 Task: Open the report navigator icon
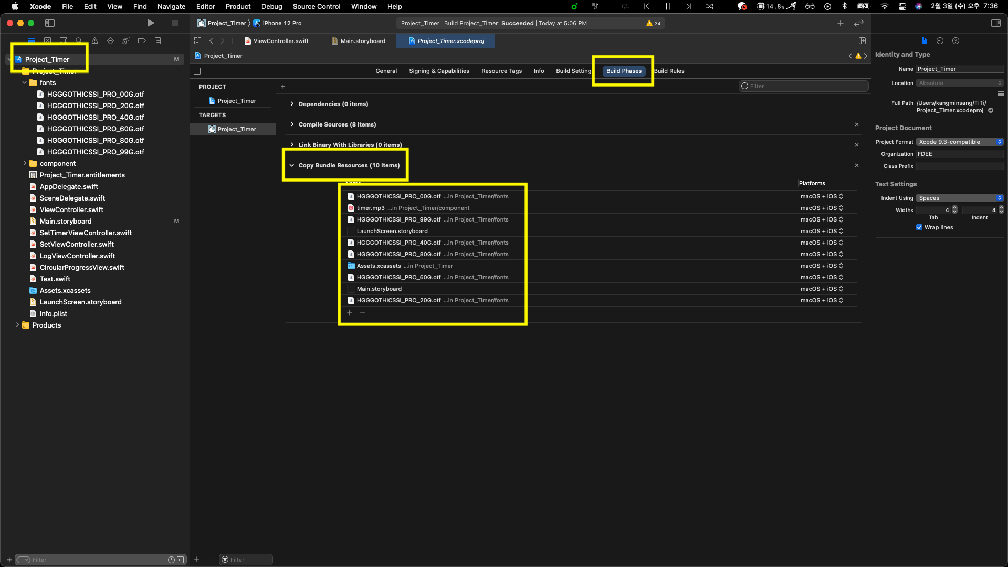(x=157, y=40)
